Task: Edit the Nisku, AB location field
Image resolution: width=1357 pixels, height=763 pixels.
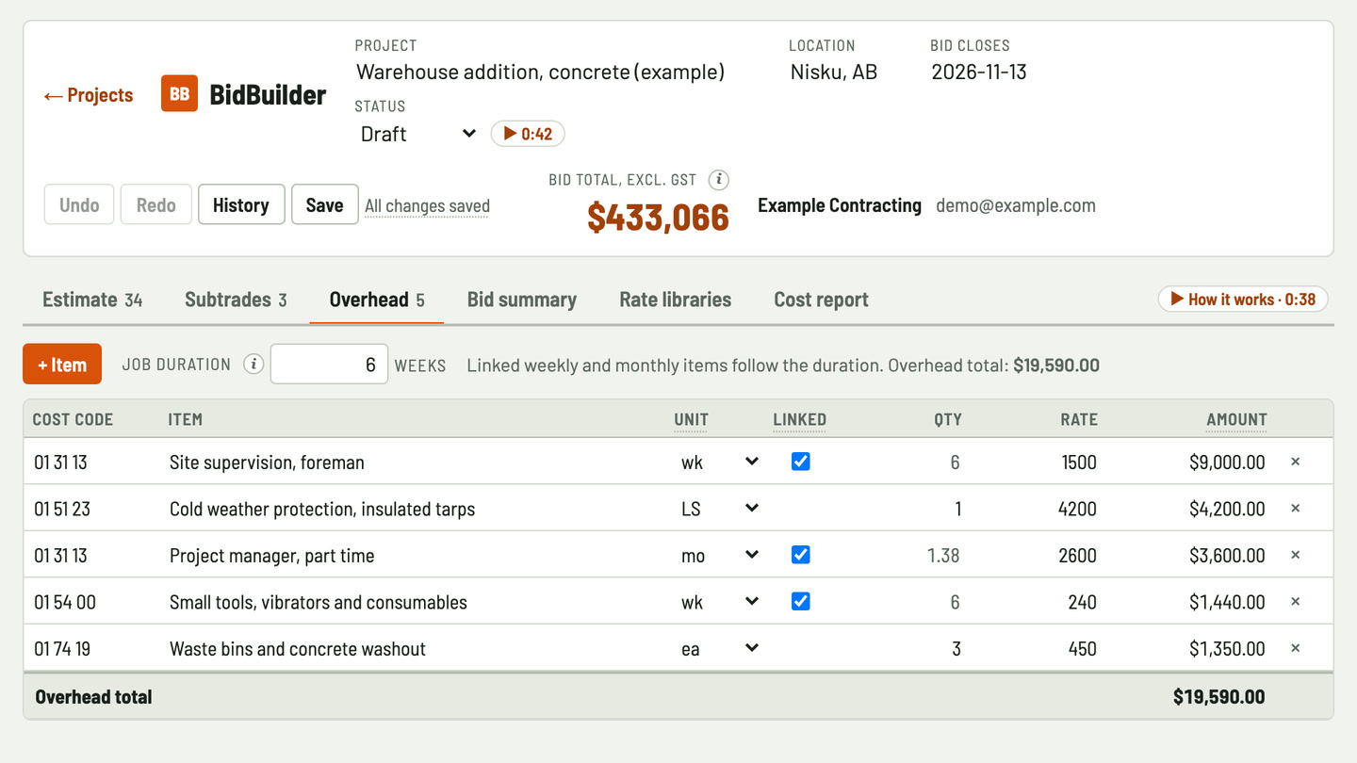Action: [x=848, y=72]
